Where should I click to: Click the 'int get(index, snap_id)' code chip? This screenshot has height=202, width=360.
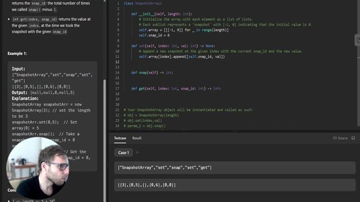click(35, 19)
